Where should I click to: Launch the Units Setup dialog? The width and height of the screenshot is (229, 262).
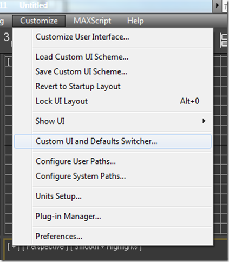click(x=113, y=196)
